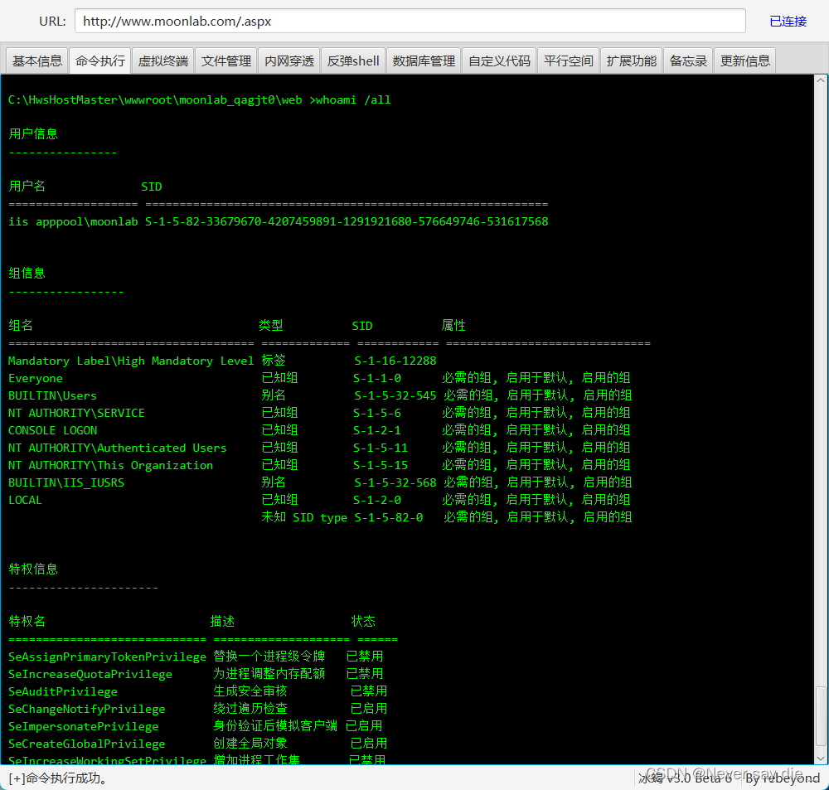This screenshot has width=829, height=790.
Task: Select the iis apppool\moonlab user name
Action: point(73,221)
